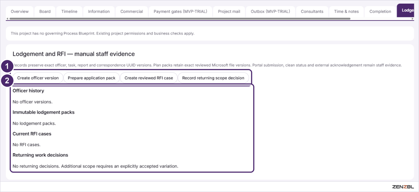Click Prepare application pack button
Viewport: 419px width, 192px height.
point(92,78)
